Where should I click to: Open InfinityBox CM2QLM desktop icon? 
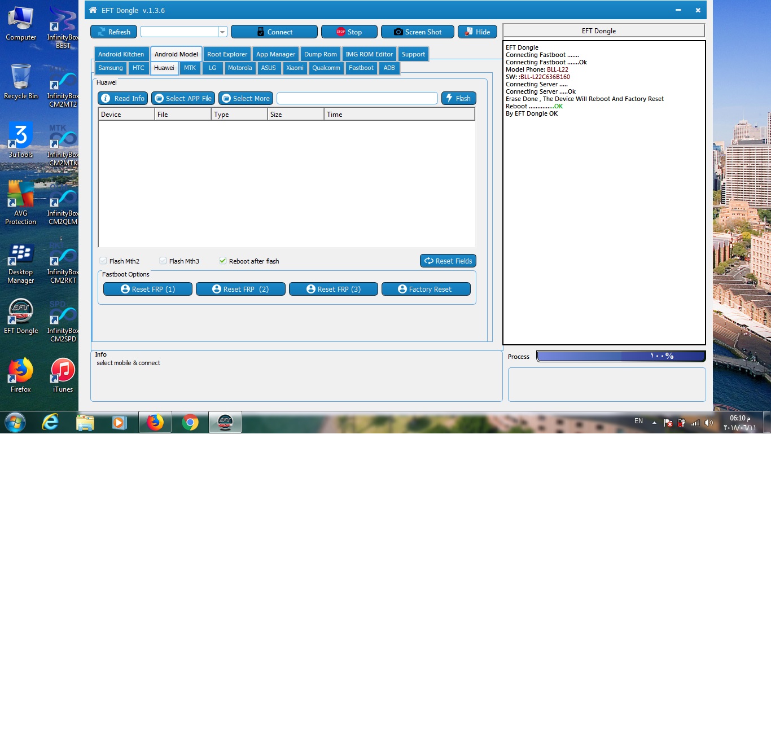pos(63,203)
